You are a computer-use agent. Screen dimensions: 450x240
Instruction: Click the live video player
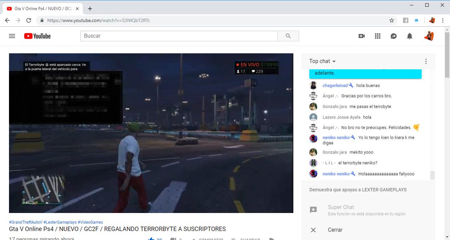pyautogui.click(x=151, y=133)
